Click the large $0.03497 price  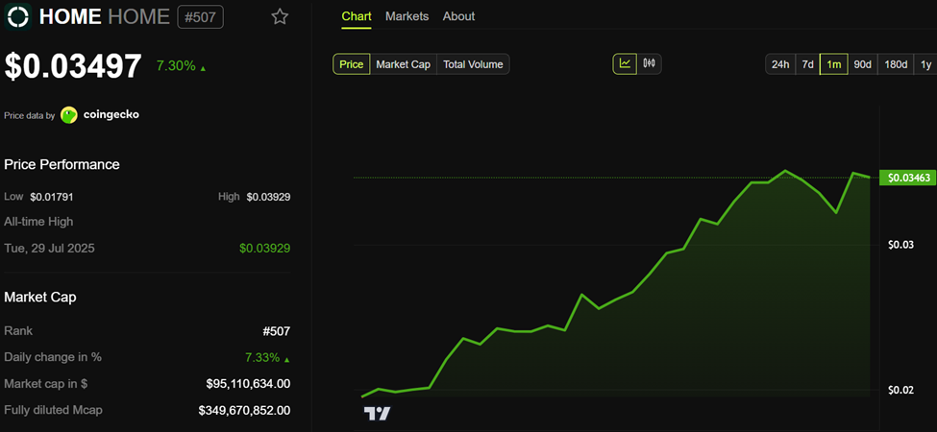(73, 66)
